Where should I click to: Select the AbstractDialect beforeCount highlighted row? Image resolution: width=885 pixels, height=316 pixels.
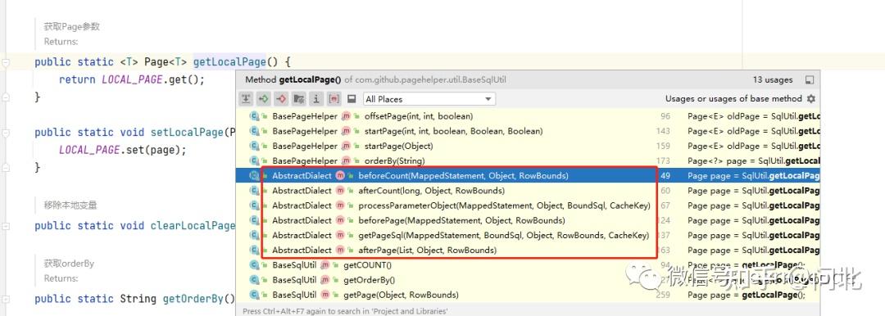[528, 175]
